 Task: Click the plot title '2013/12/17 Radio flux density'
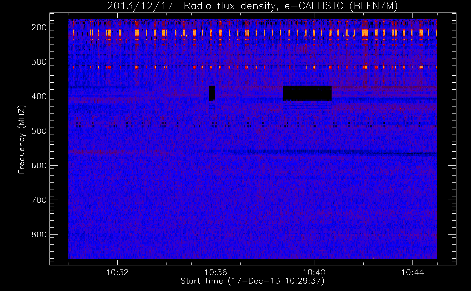252,6
